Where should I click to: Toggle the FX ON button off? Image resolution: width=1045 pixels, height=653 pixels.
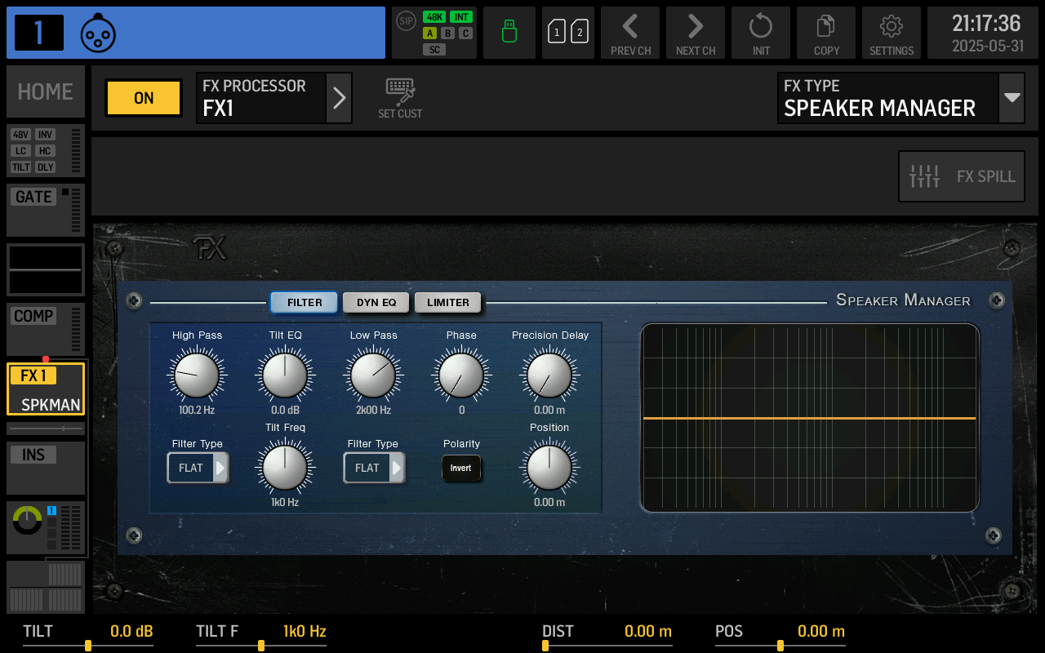[144, 98]
